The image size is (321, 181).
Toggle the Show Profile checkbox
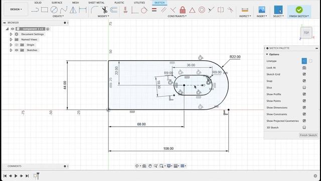[304, 94]
